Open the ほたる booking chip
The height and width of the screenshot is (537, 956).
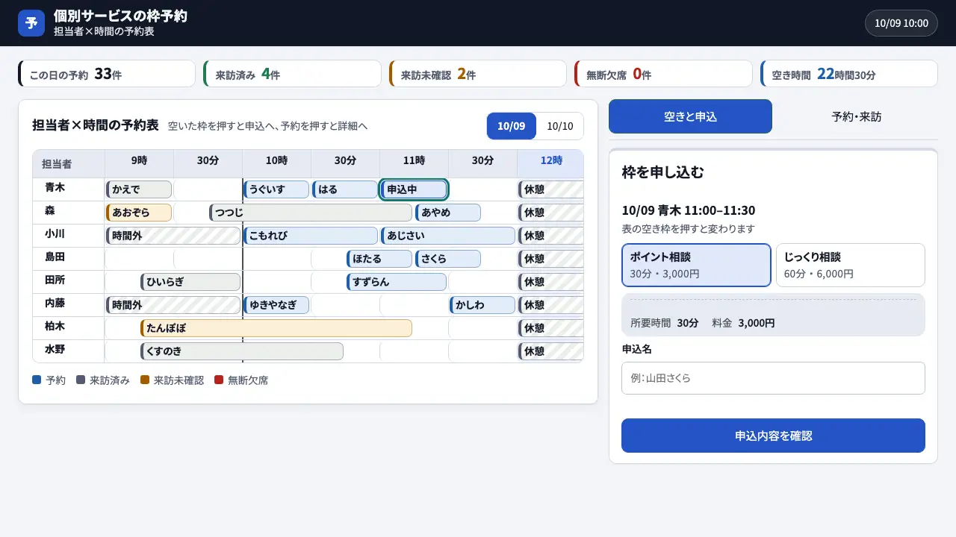[x=379, y=259]
